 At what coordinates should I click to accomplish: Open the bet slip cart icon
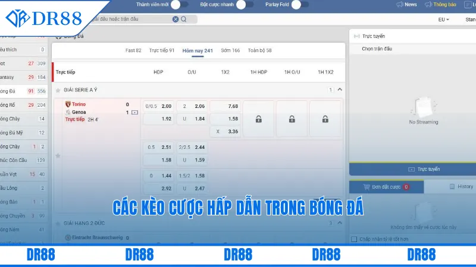click(x=367, y=187)
